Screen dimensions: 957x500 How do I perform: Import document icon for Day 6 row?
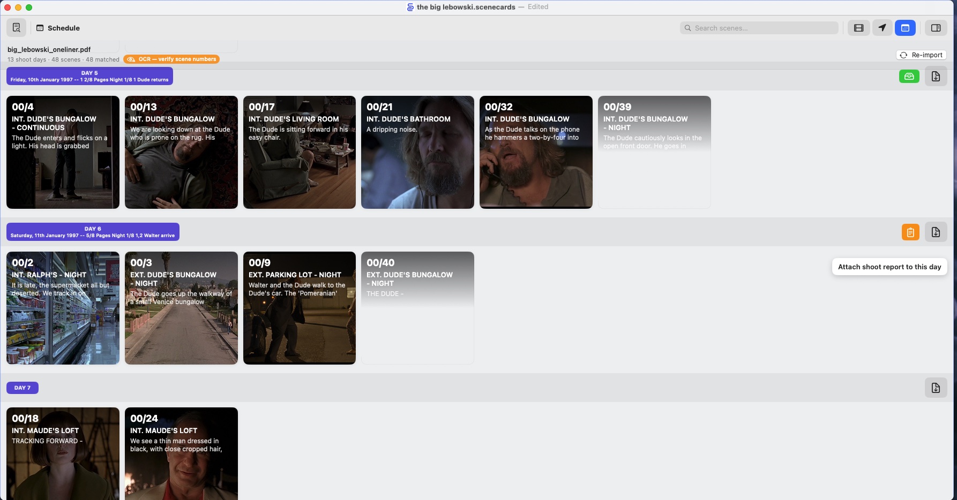tap(936, 232)
